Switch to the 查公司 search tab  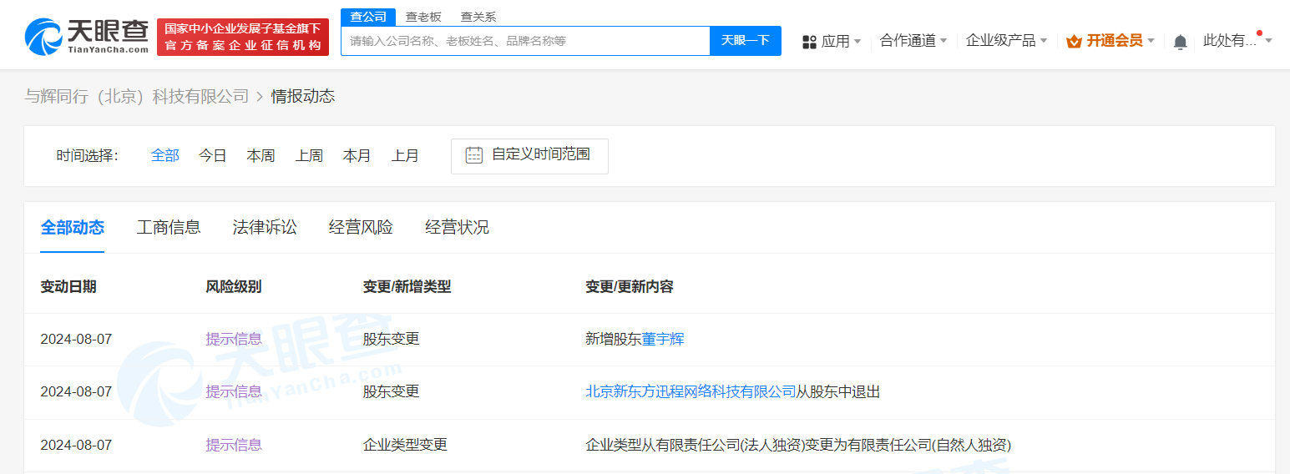(x=368, y=17)
